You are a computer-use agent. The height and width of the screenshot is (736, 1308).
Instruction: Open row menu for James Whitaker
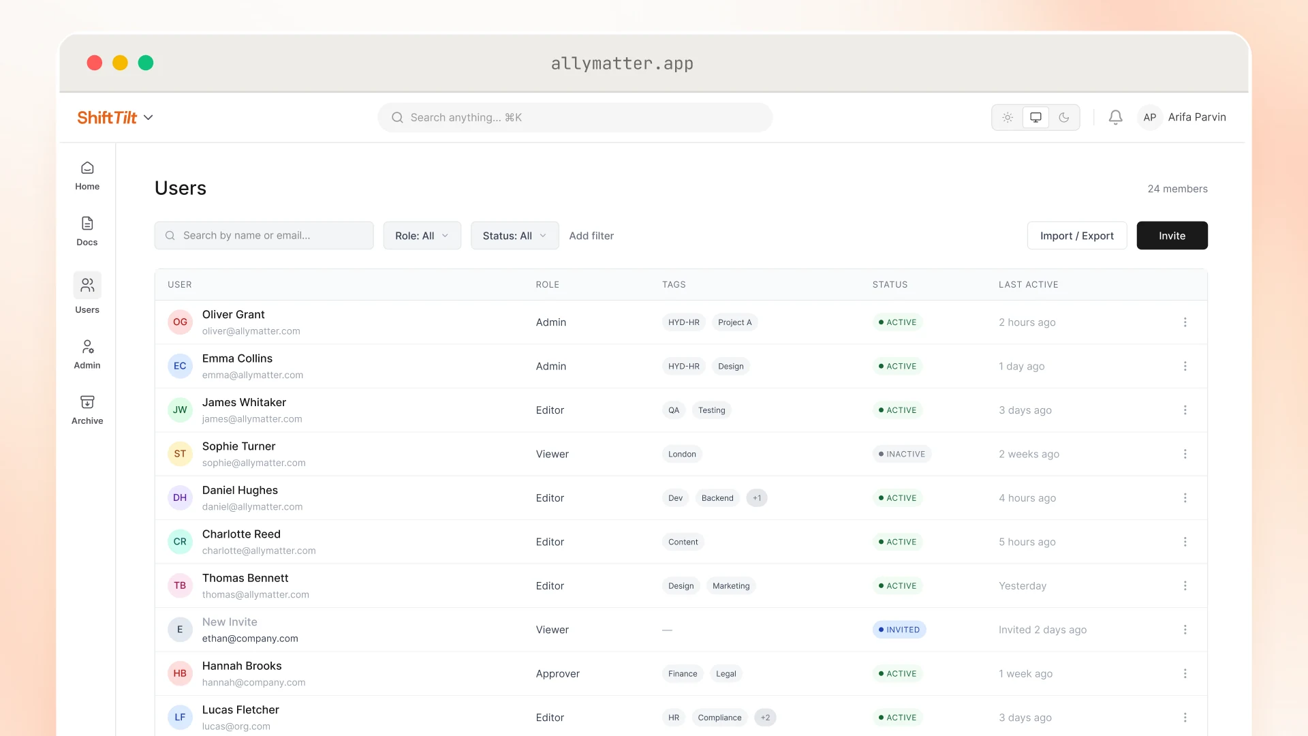(x=1185, y=410)
